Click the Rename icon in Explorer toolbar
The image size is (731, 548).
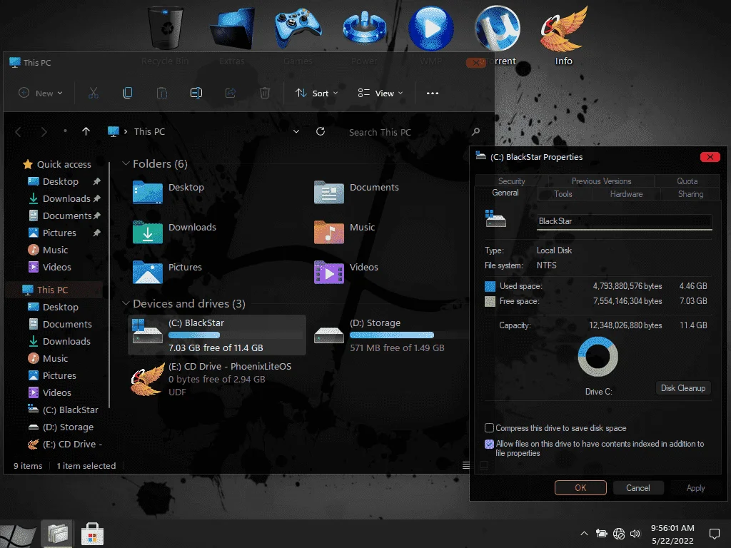(x=196, y=93)
